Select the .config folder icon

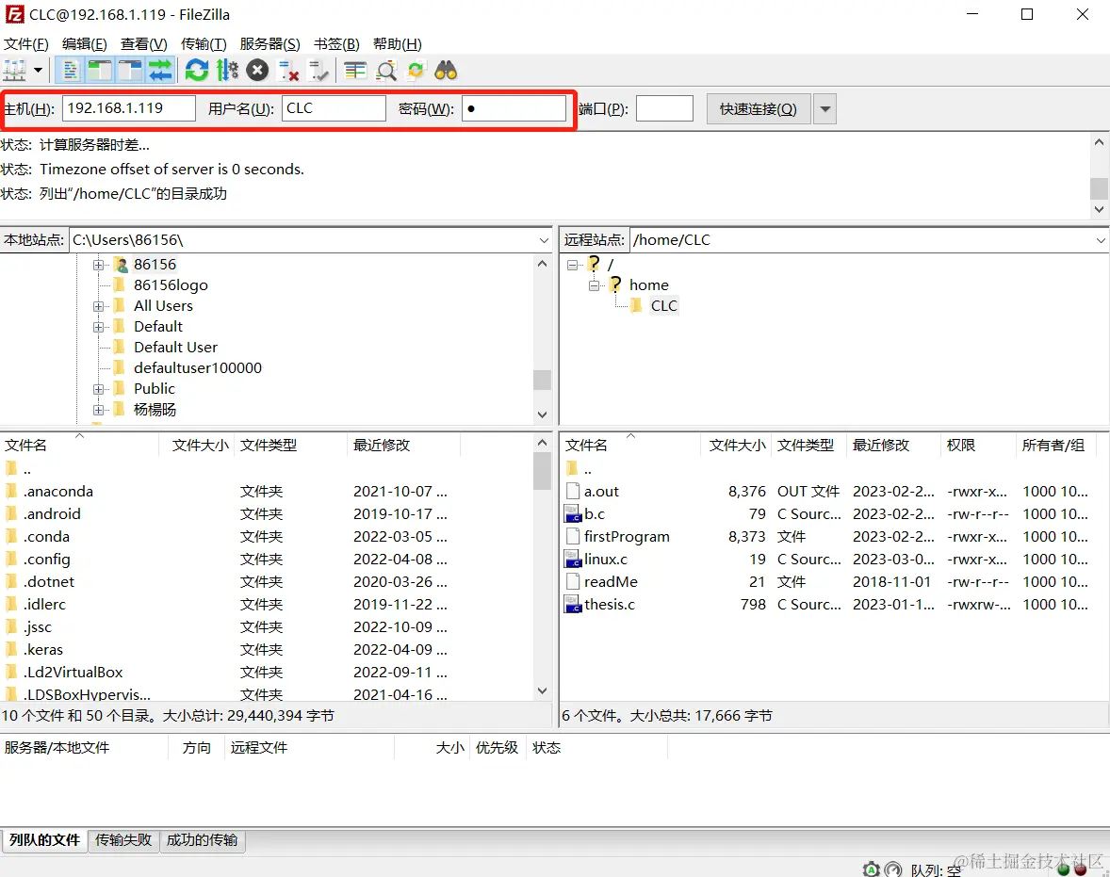pyautogui.click(x=10, y=560)
